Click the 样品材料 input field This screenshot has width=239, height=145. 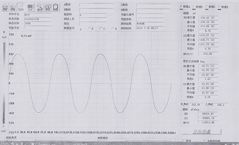(x=38, y=24)
